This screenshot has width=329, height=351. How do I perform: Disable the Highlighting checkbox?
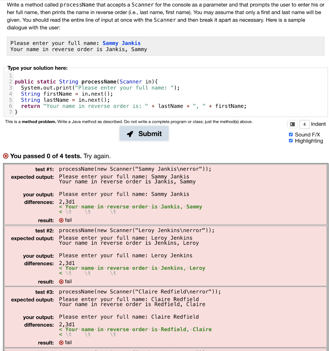click(291, 141)
